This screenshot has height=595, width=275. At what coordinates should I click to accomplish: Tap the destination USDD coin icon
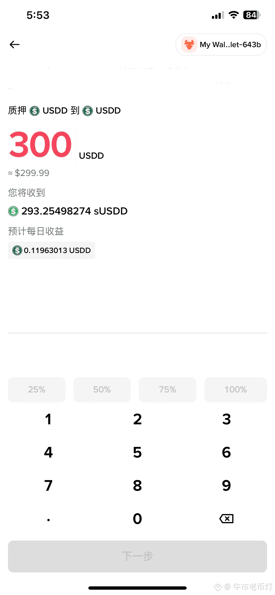(x=88, y=111)
